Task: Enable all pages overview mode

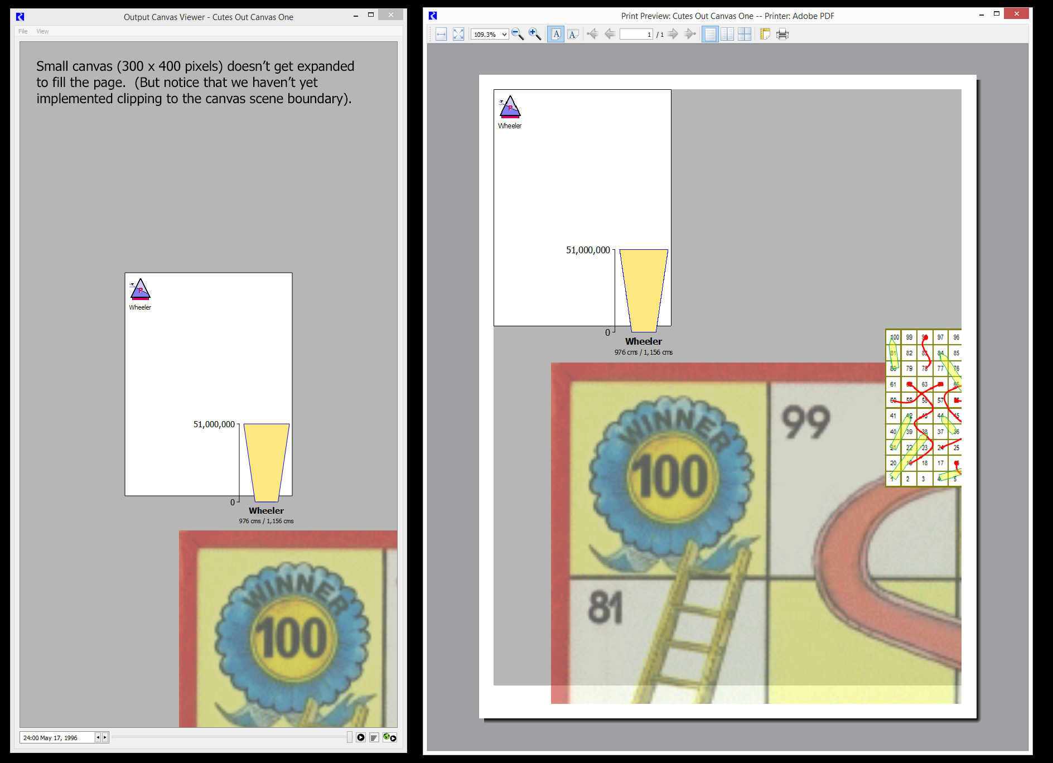Action: [745, 35]
